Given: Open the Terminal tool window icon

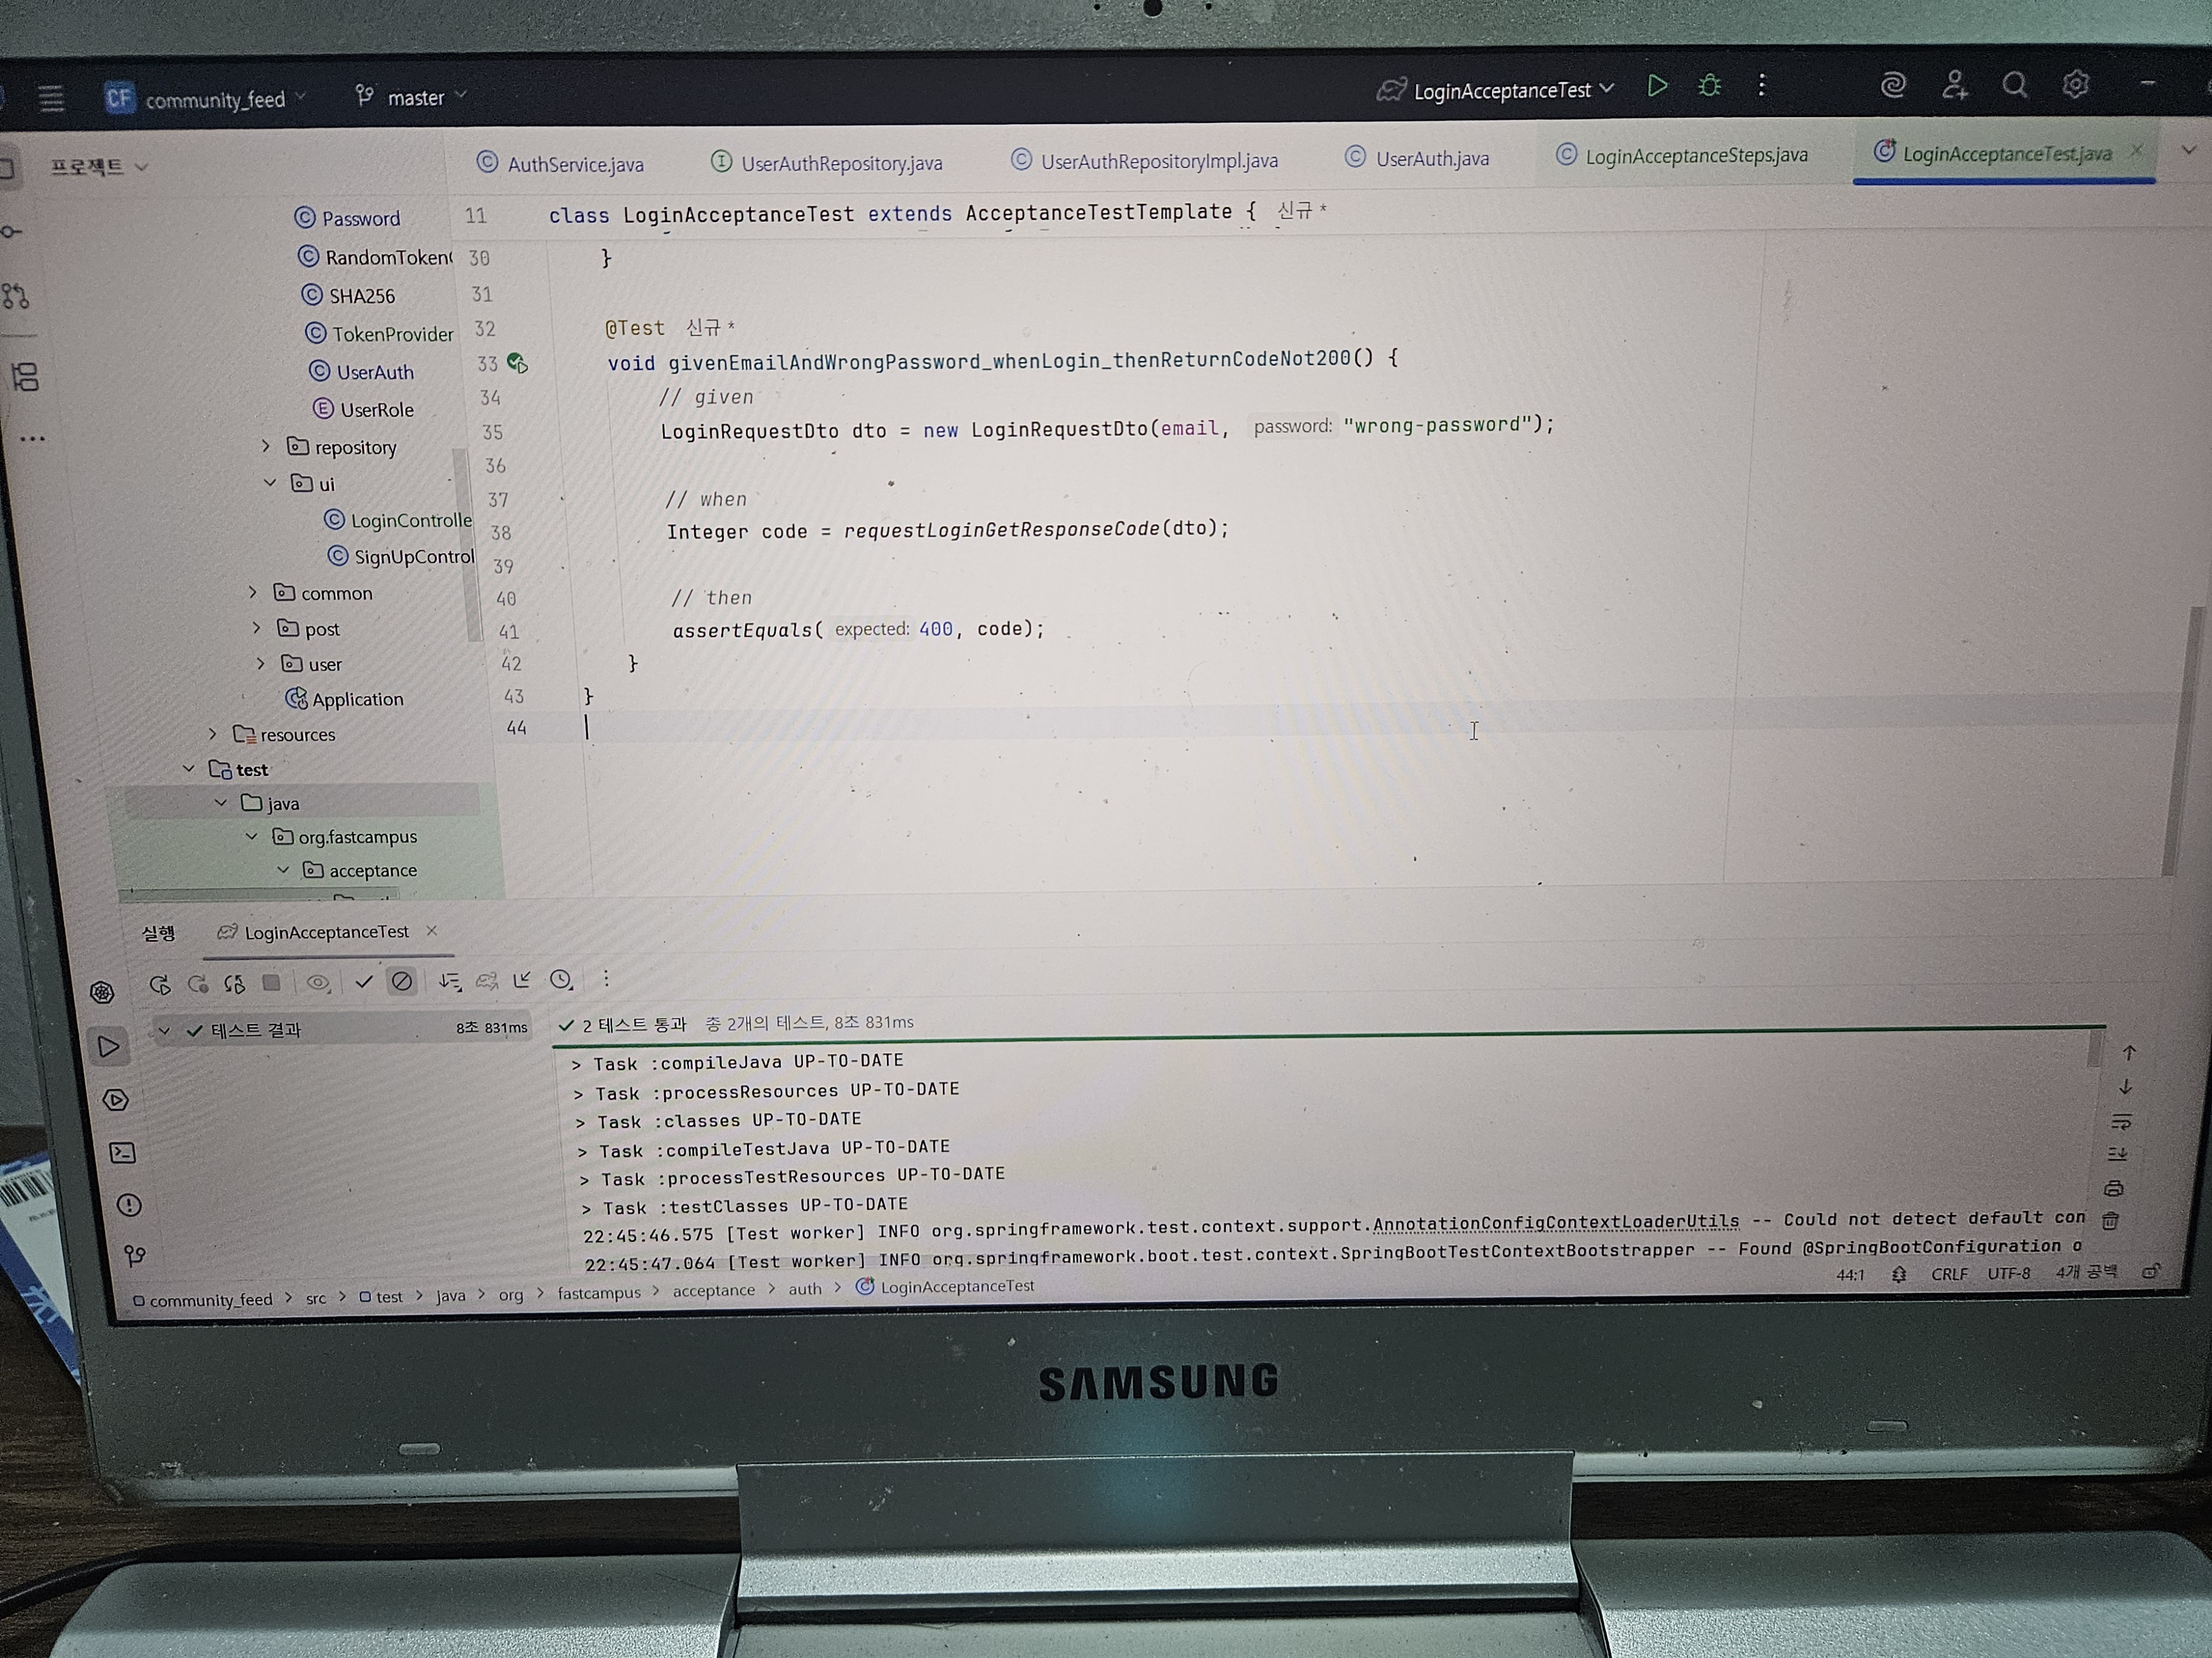Looking at the screenshot, I should (122, 1153).
